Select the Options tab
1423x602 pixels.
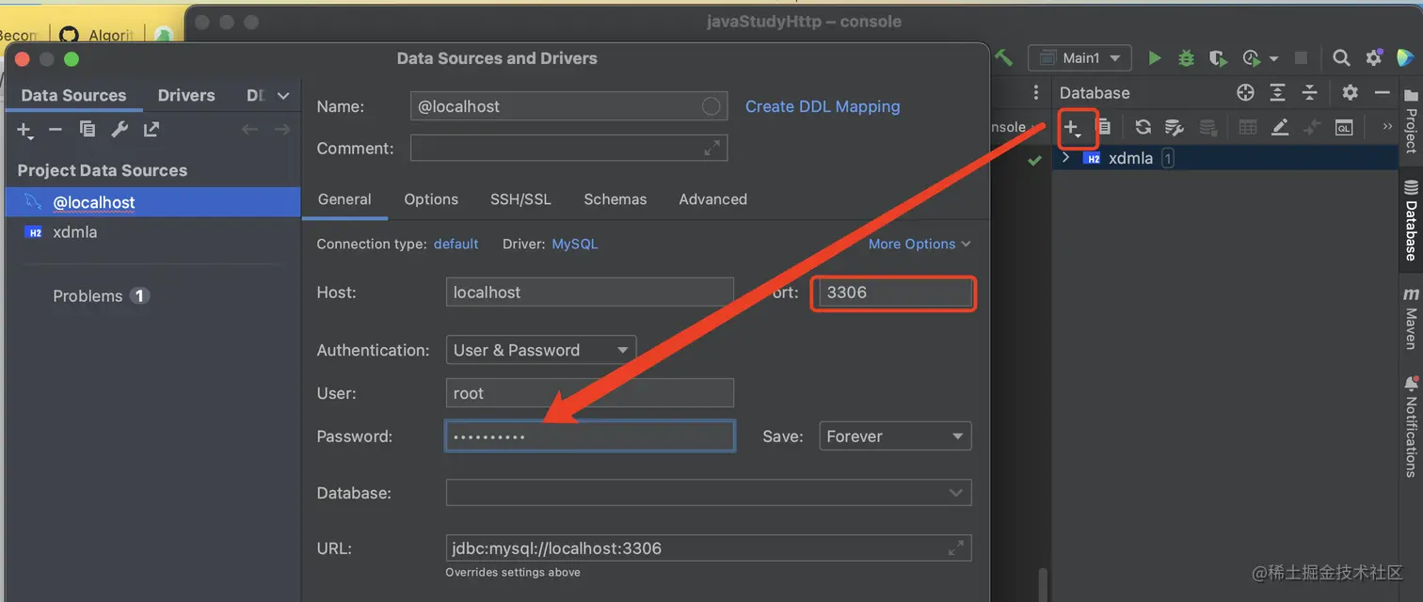pyautogui.click(x=431, y=199)
